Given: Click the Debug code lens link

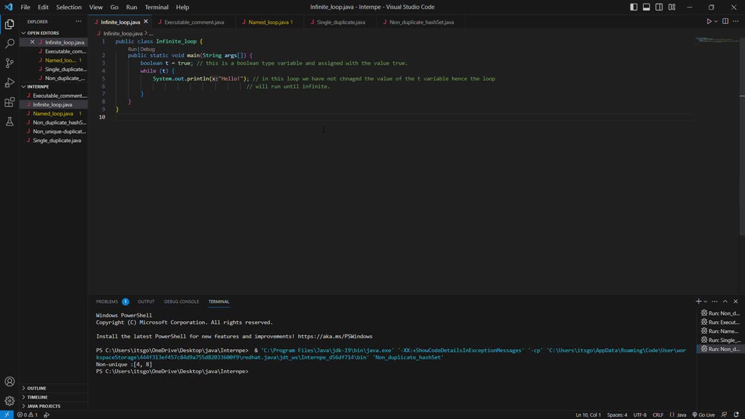Looking at the screenshot, I should [147, 49].
